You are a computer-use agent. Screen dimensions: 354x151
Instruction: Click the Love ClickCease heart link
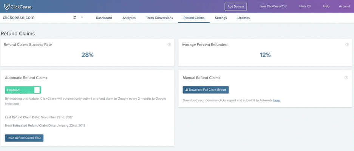coord(273,6)
